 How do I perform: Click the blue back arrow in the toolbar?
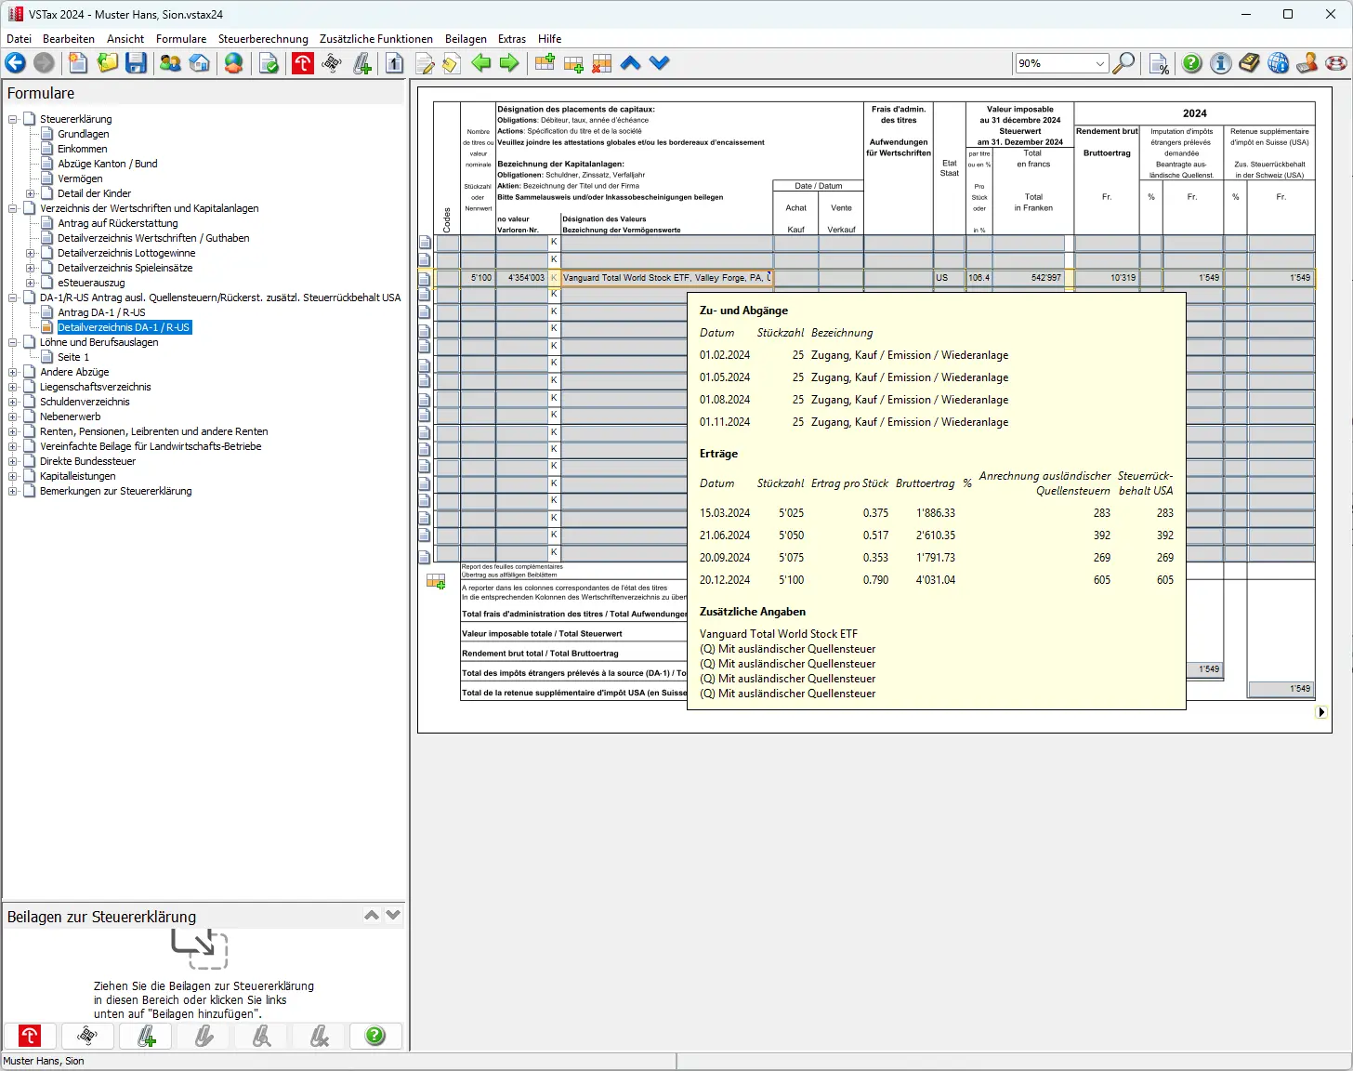click(x=16, y=63)
